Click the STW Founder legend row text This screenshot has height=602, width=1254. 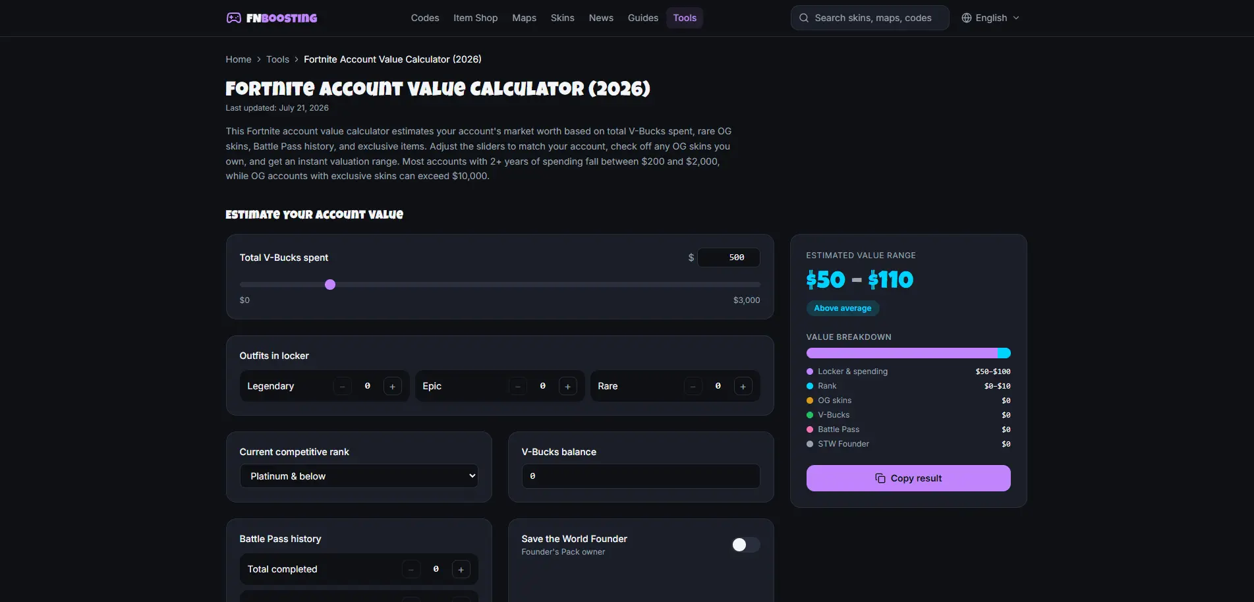tap(843, 444)
